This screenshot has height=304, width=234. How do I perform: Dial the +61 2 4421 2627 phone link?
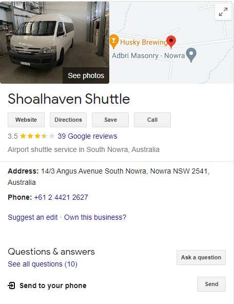pyautogui.click(x=61, y=197)
